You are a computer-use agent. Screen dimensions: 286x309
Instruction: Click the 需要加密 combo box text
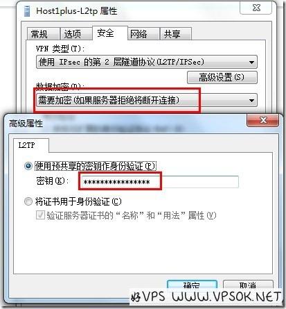[109, 100]
